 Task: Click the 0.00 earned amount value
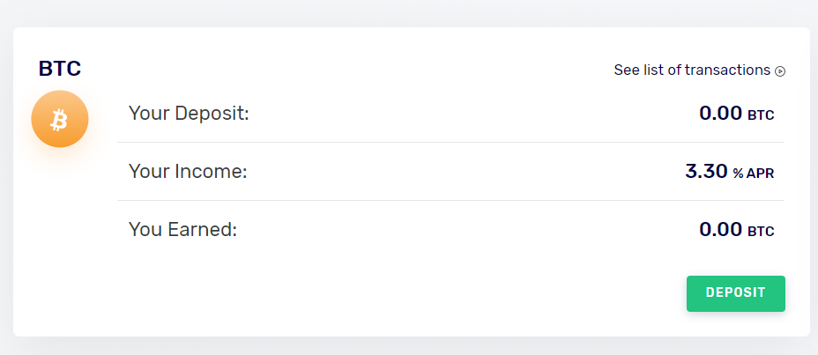(720, 230)
